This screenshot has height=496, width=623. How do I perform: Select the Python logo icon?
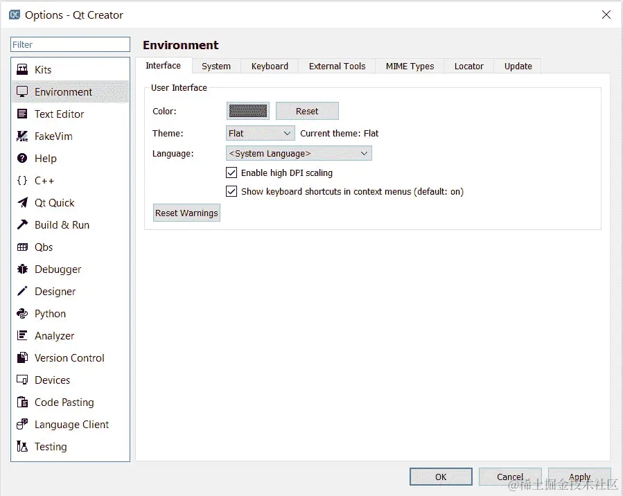pyautogui.click(x=22, y=313)
